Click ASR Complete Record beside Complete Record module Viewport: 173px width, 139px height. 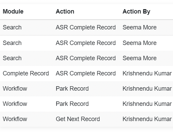(86, 73)
